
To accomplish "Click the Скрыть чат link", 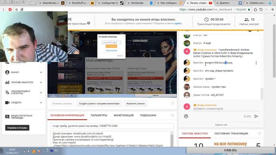I will point(221,125).
